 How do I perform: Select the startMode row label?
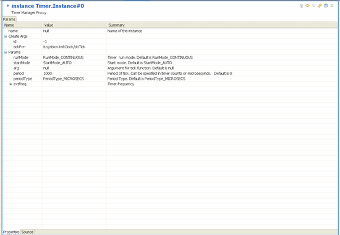click(22, 62)
